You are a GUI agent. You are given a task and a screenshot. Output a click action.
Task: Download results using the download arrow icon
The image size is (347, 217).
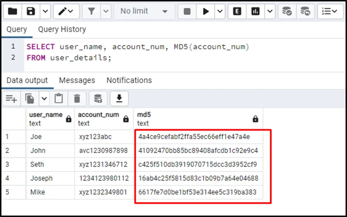(x=119, y=98)
